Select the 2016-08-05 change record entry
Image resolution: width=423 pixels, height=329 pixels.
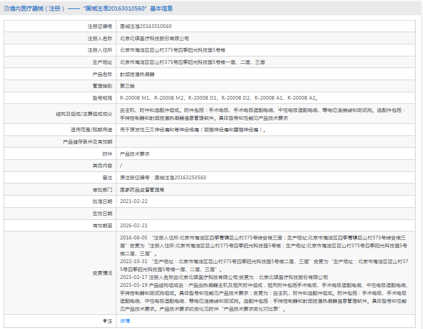point(263,246)
